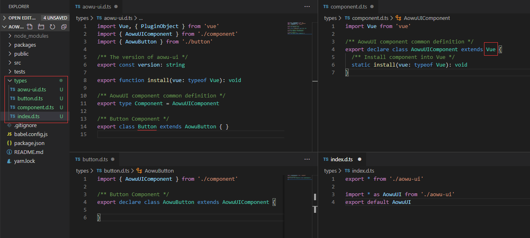Click the New Folder icon in Explorer
Viewport: 530px width, 238px height.
click(41, 27)
